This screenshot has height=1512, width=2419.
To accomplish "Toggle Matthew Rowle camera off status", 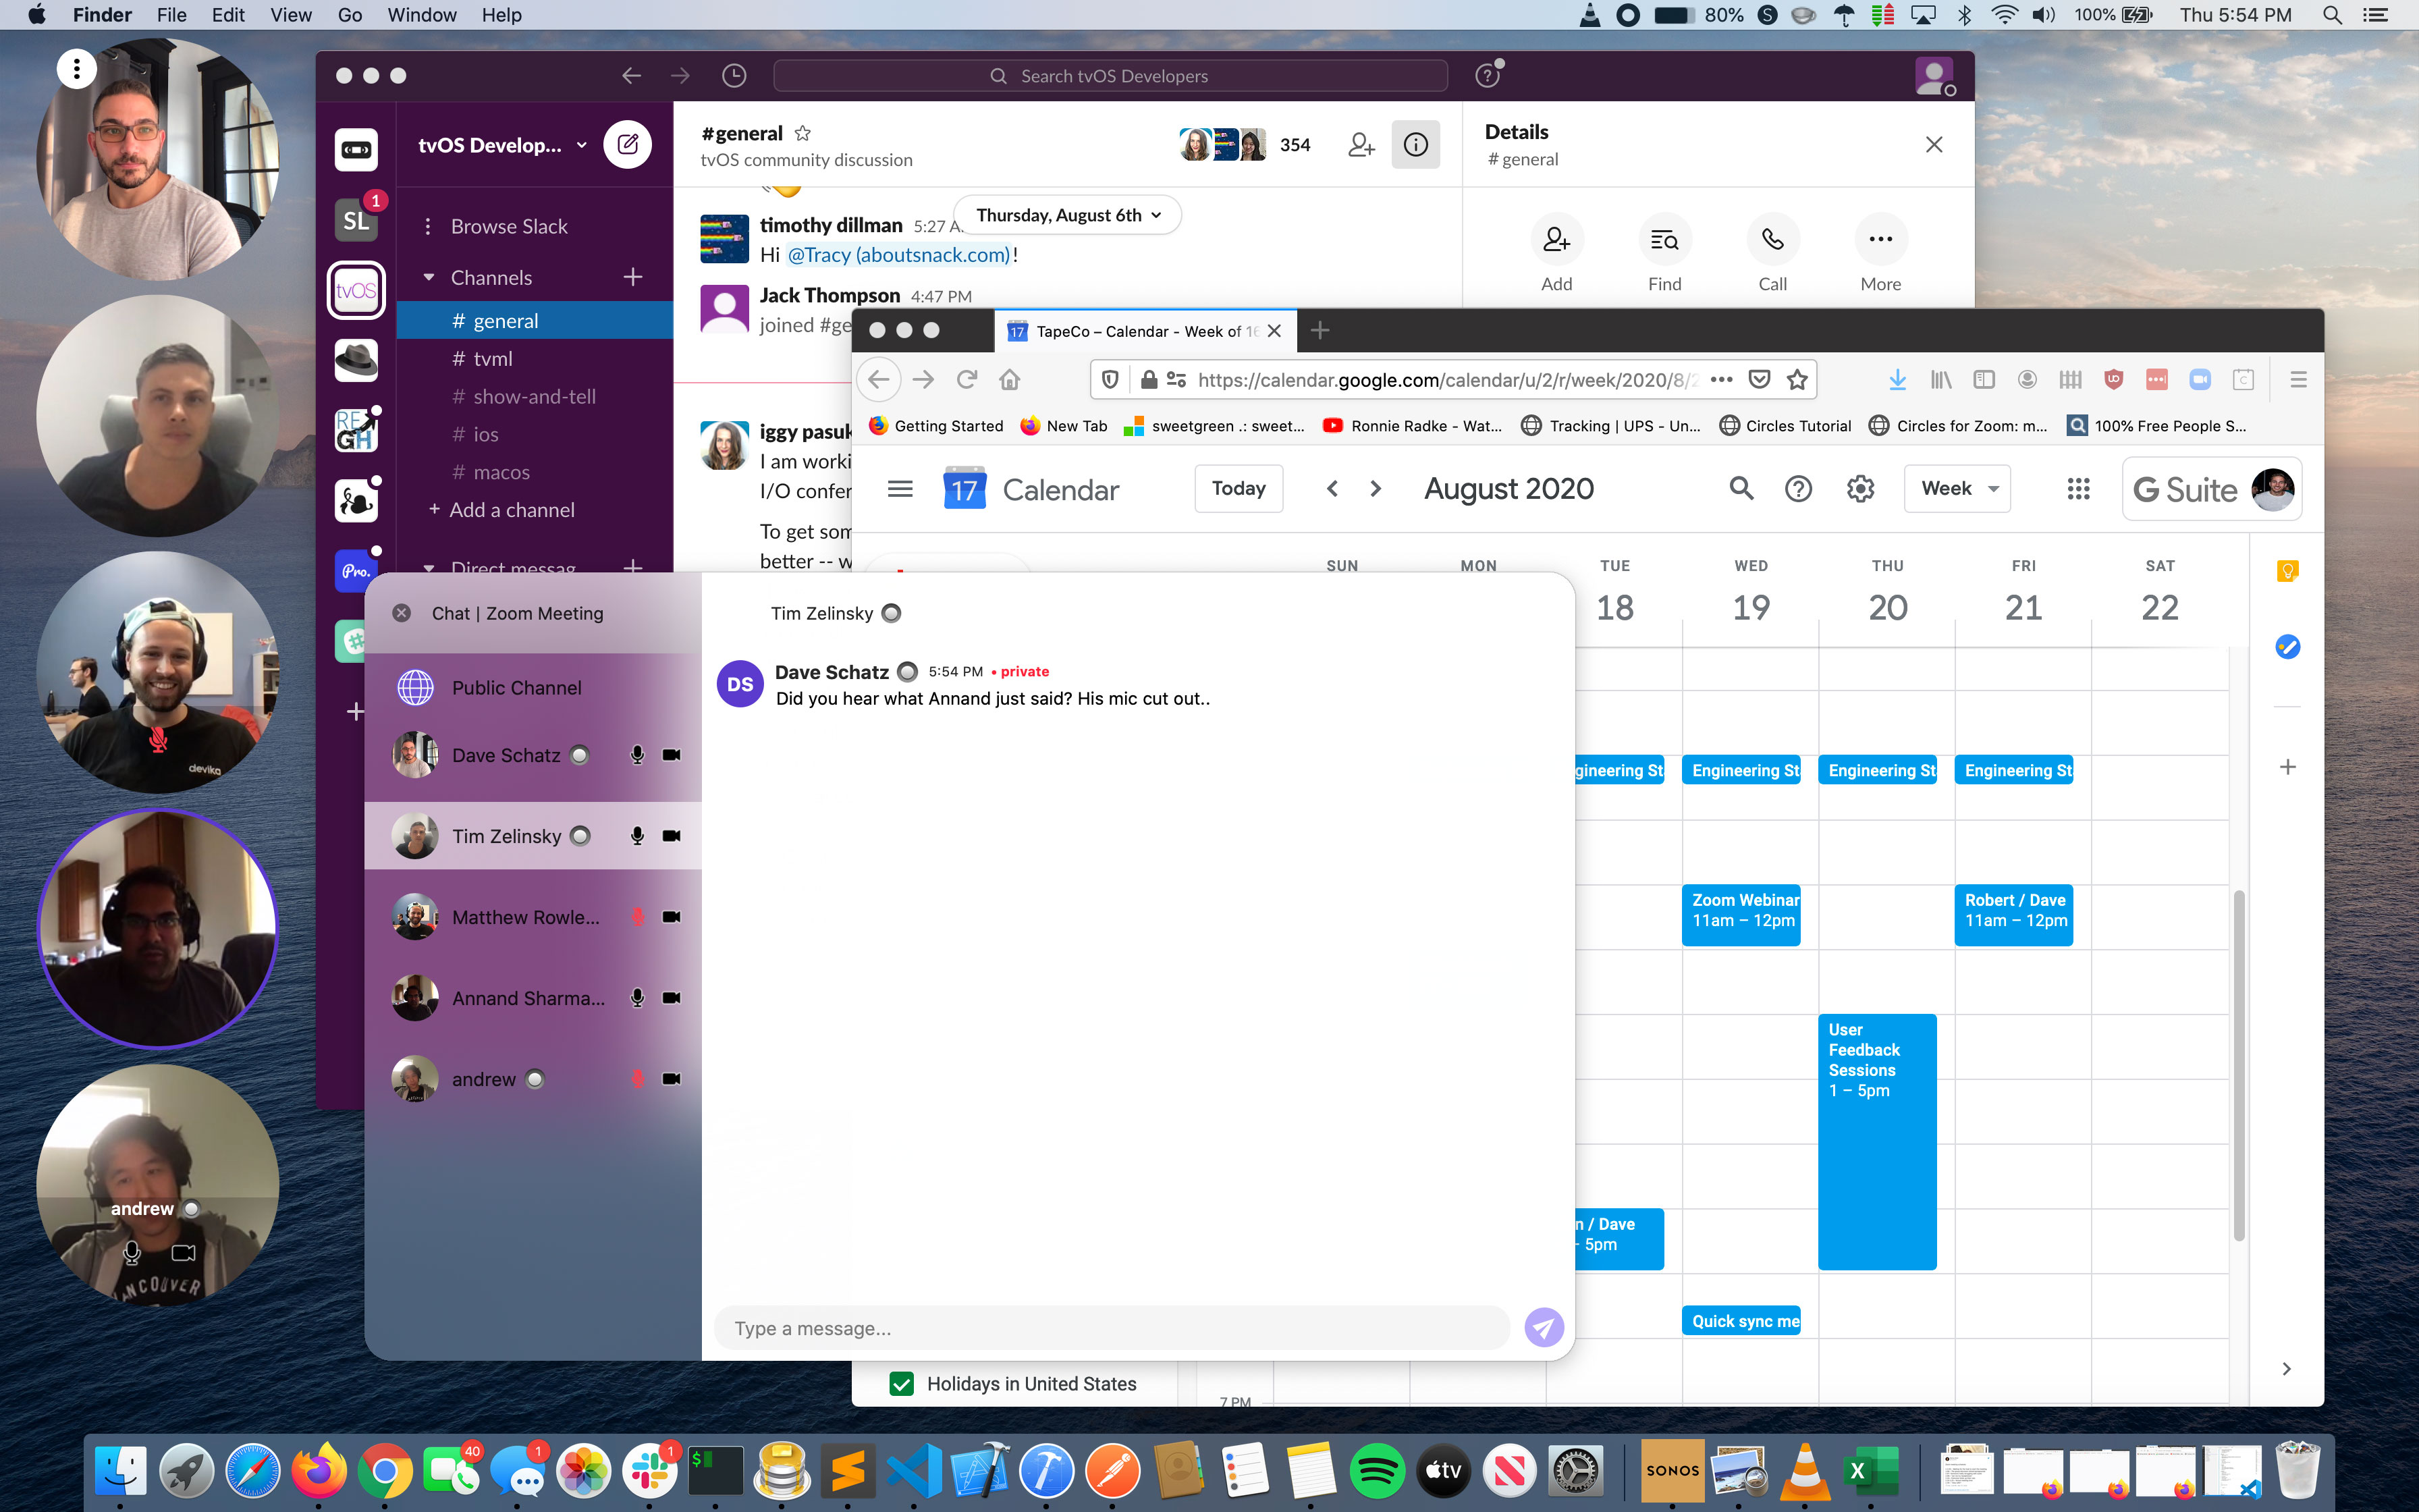I will click(670, 915).
